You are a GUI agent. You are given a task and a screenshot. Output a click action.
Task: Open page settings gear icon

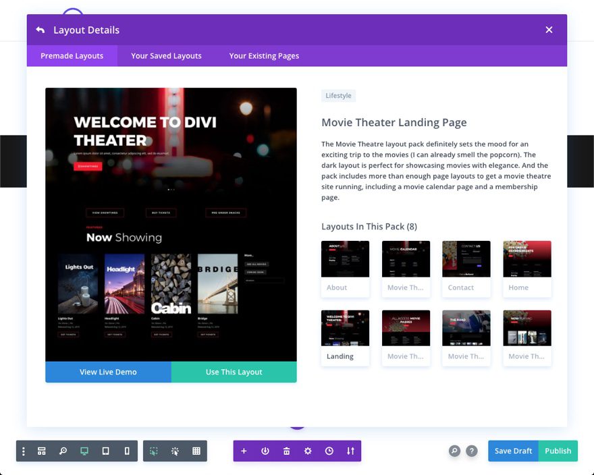tap(308, 451)
